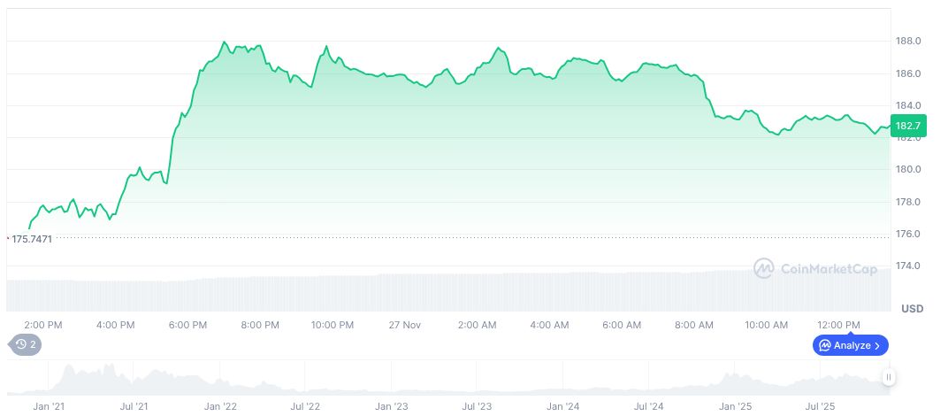The width and height of the screenshot is (948, 416).
Task: Click the 188.0 price axis label
Action: pyautogui.click(x=909, y=42)
